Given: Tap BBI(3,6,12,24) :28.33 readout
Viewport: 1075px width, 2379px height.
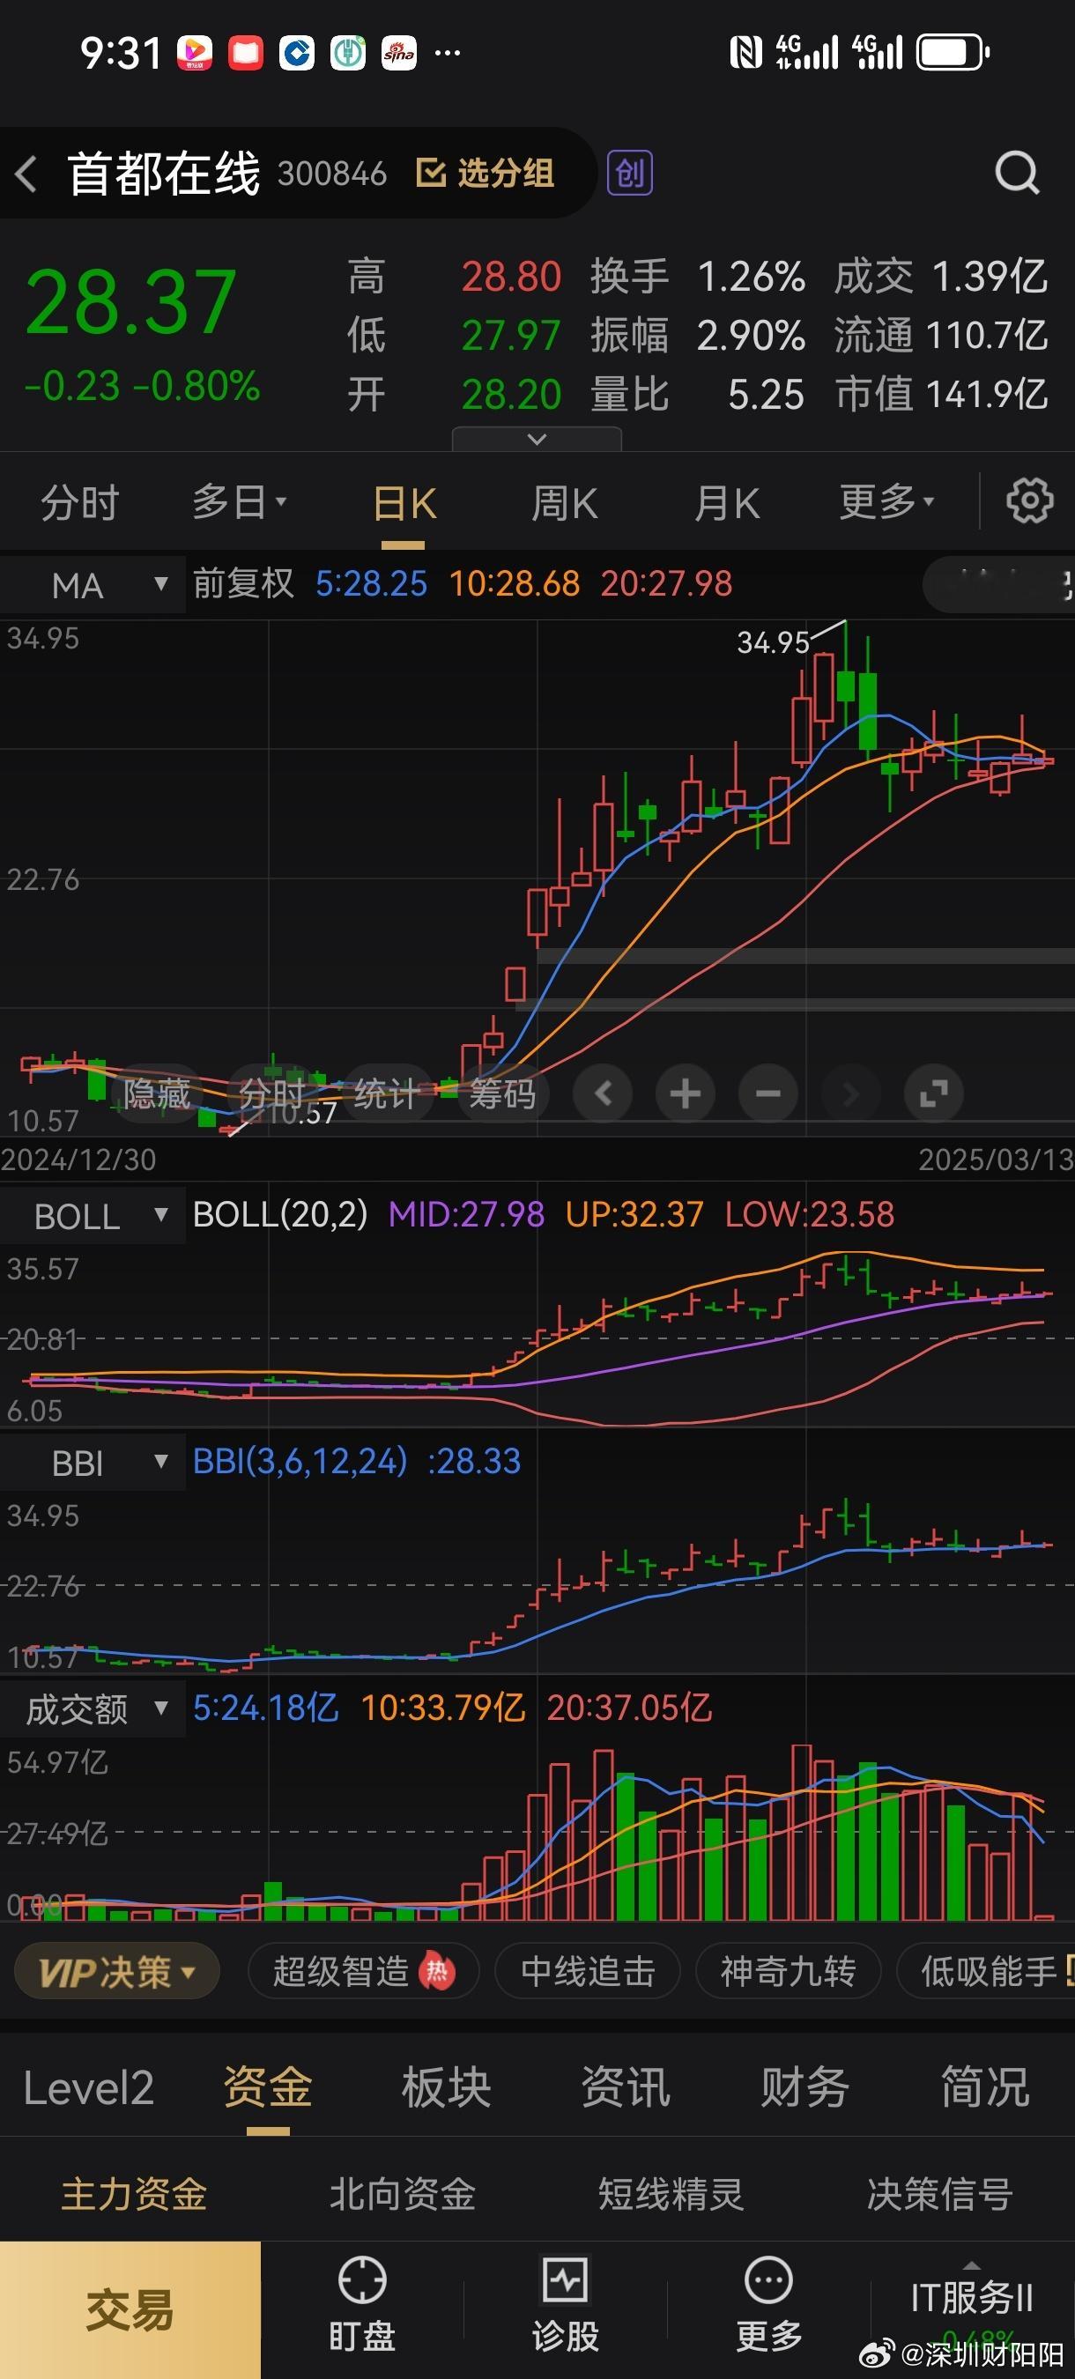Looking at the screenshot, I should pos(357,1462).
